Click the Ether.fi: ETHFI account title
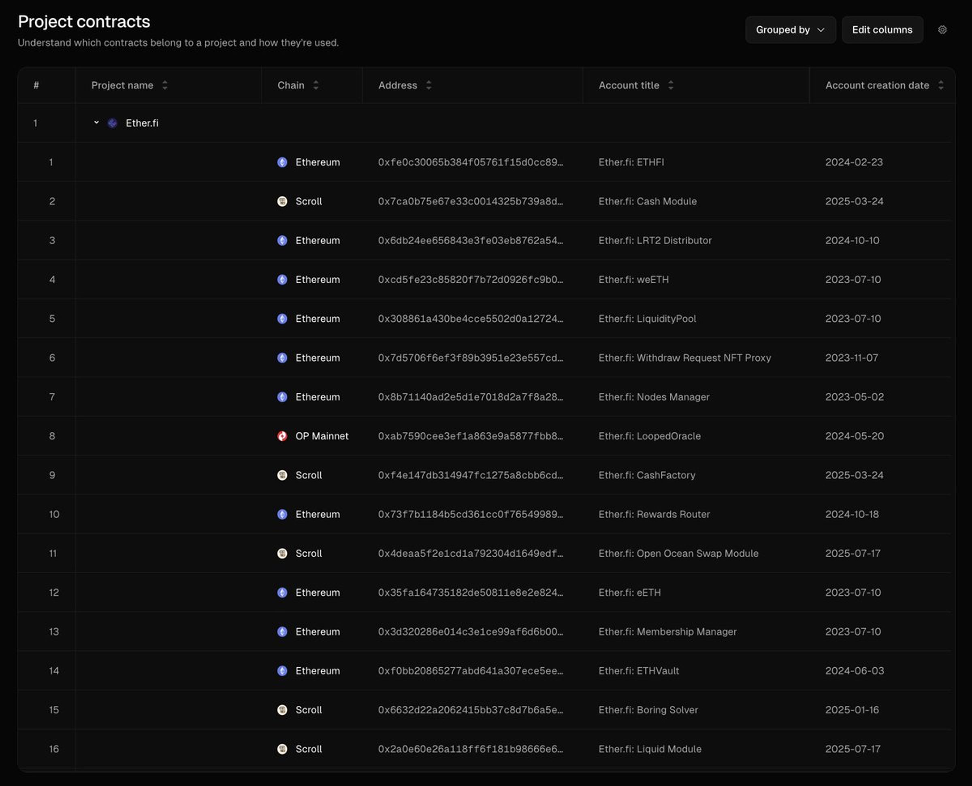Image resolution: width=972 pixels, height=786 pixels. coord(631,162)
